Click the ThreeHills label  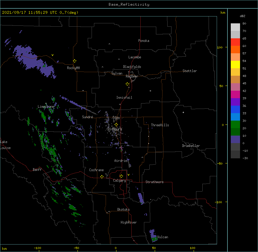click(x=160, y=125)
